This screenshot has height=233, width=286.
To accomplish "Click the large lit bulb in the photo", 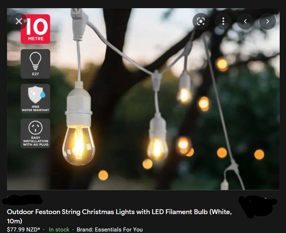I will (79, 145).
